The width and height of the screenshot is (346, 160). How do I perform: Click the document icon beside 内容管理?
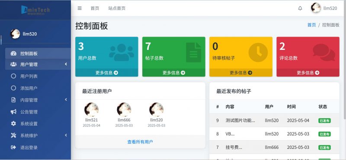[x=13, y=100]
